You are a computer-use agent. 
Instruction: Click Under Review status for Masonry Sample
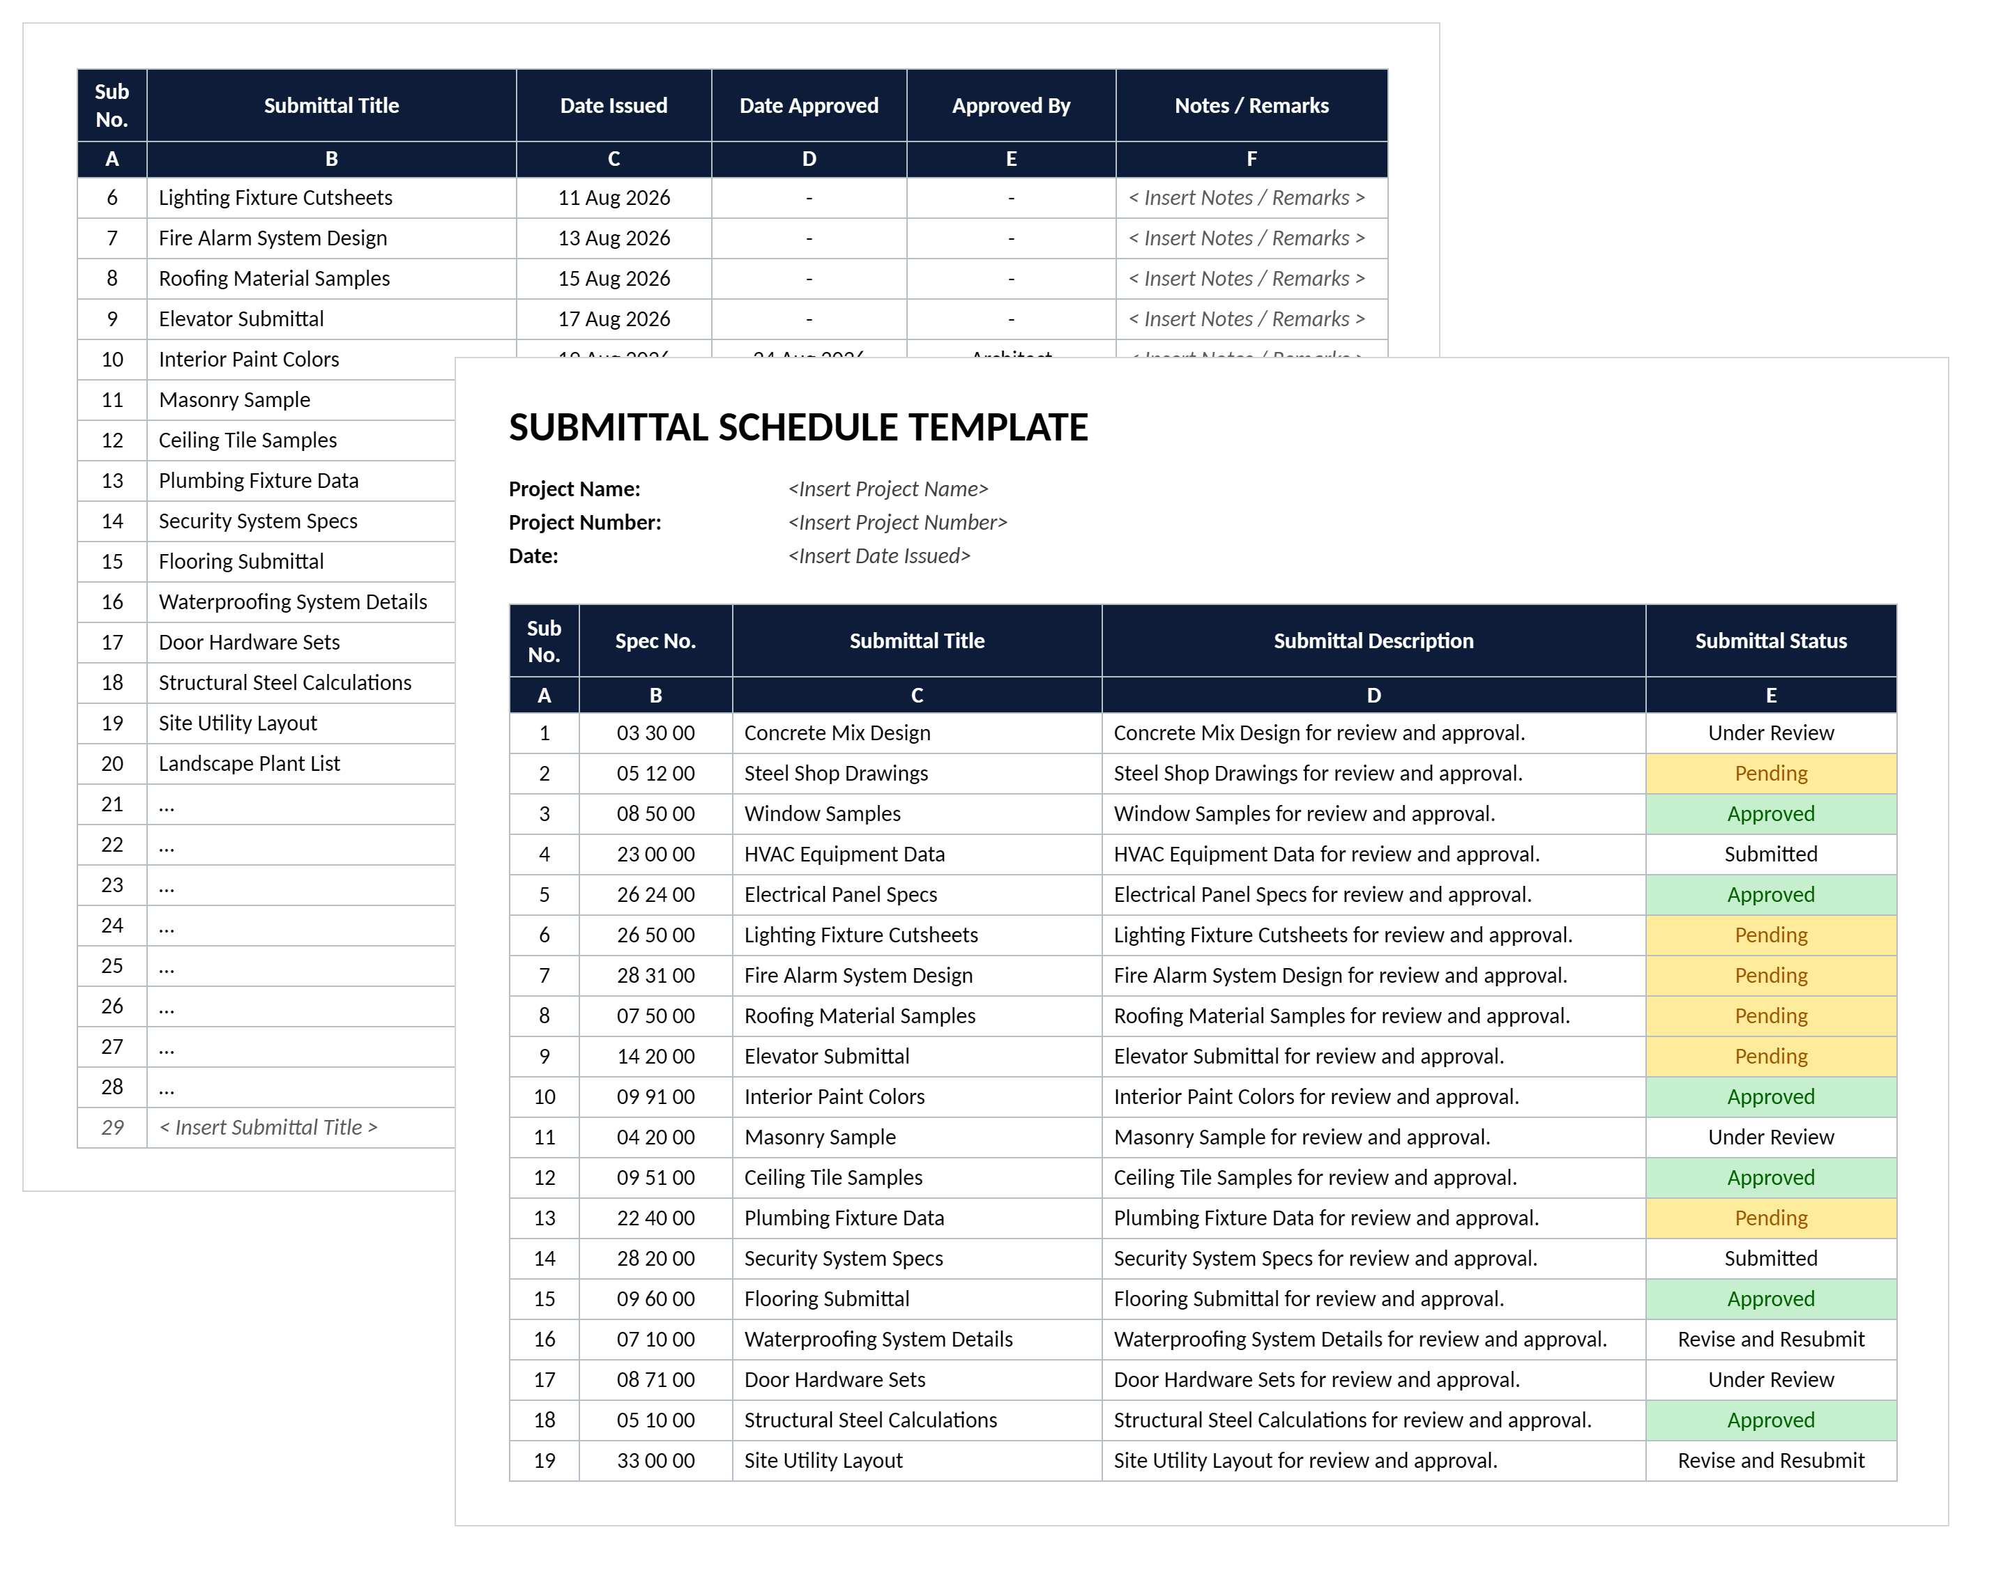[1770, 1137]
